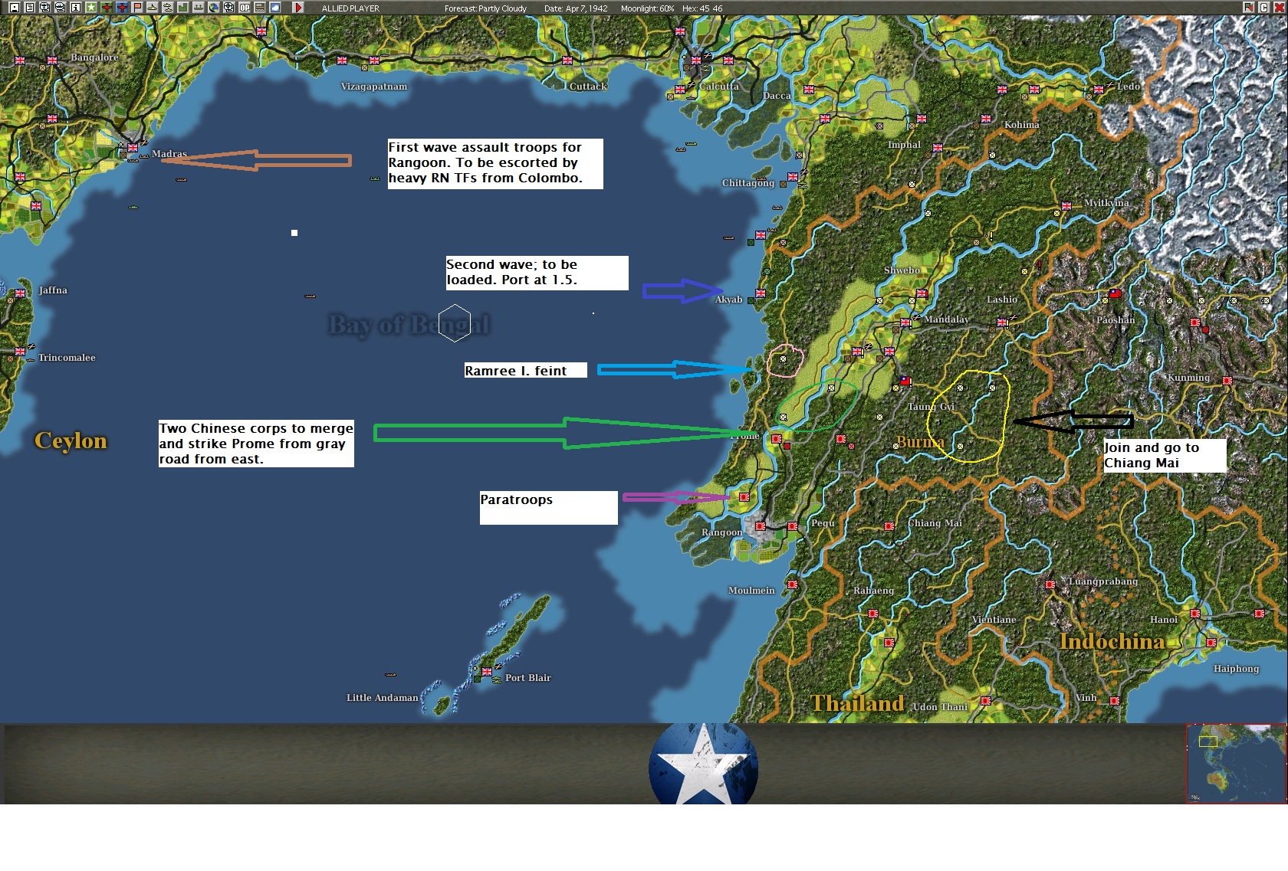The height and width of the screenshot is (871, 1288).
Task: Click the 'Date: Apr 7, 1942' text
Action: [576, 8]
